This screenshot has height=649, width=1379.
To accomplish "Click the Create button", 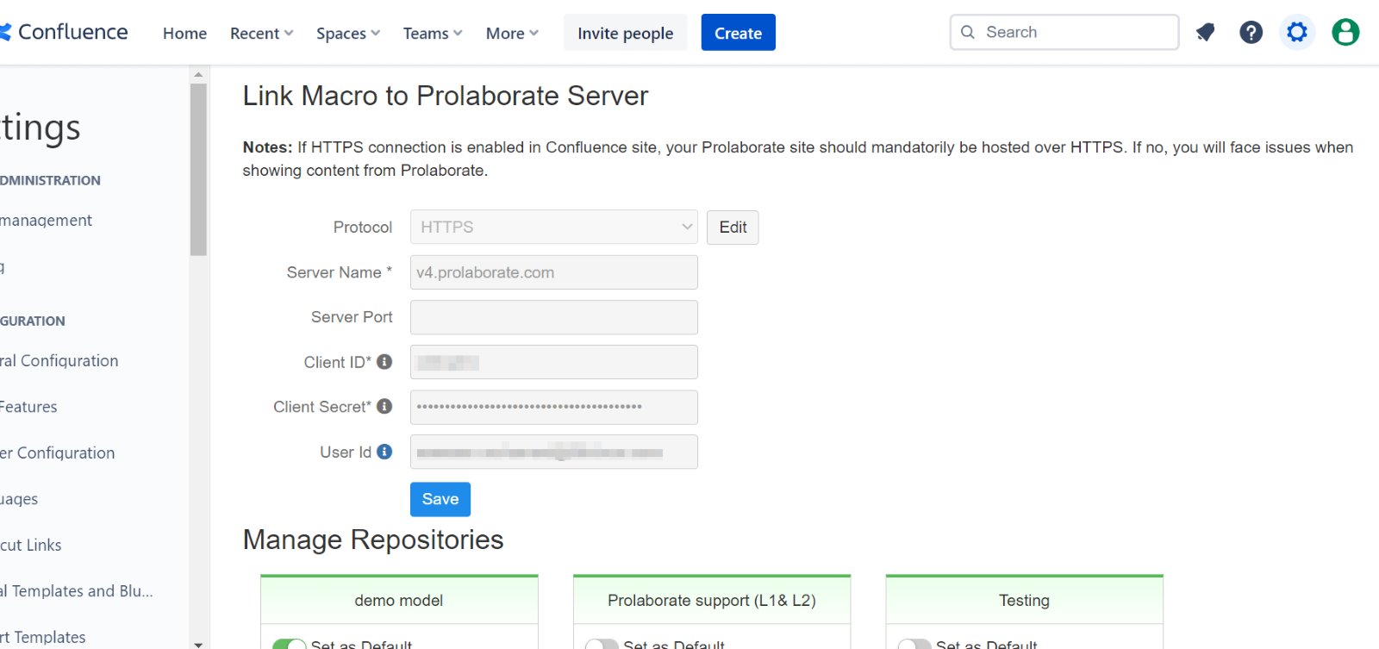I will tap(738, 33).
